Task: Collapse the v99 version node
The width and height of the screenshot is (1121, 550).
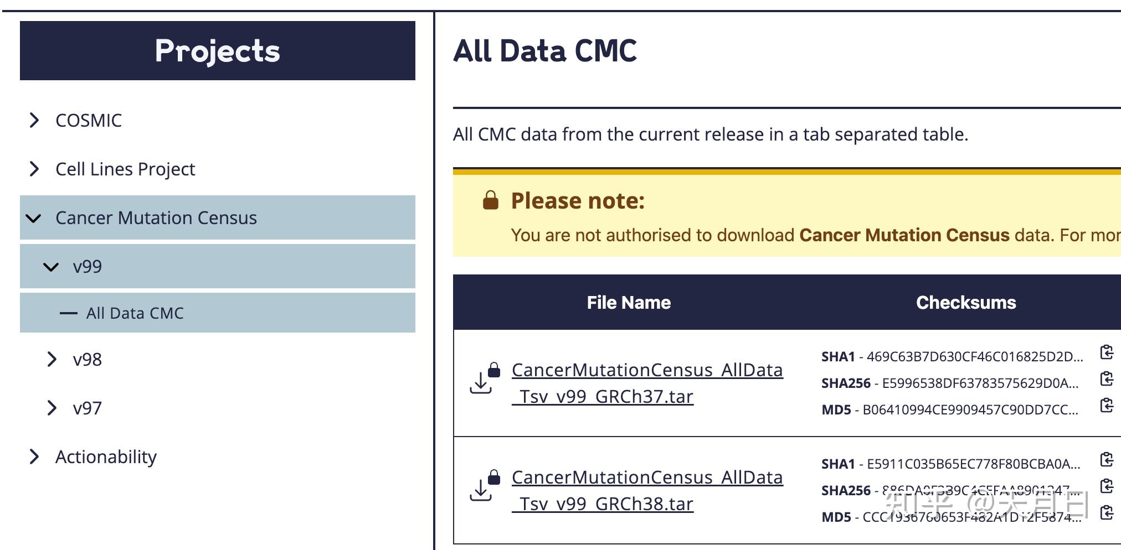Action: [x=51, y=267]
